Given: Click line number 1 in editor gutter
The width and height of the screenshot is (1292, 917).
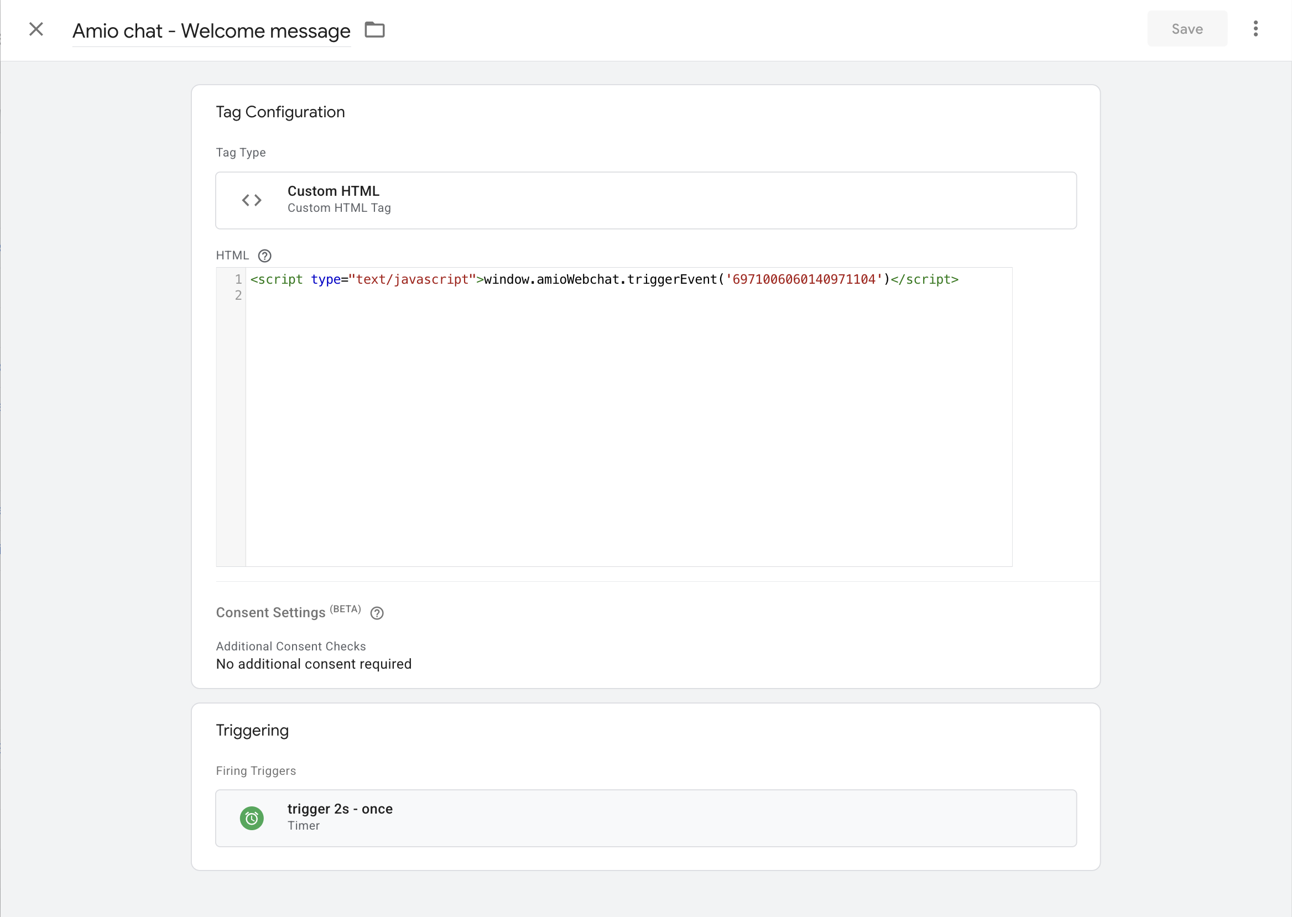Looking at the screenshot, I should (x=238, y=280).
